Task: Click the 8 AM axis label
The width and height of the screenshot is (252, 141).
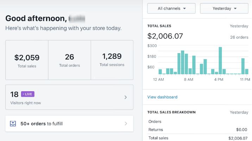Action: click(x=189, y=79)
